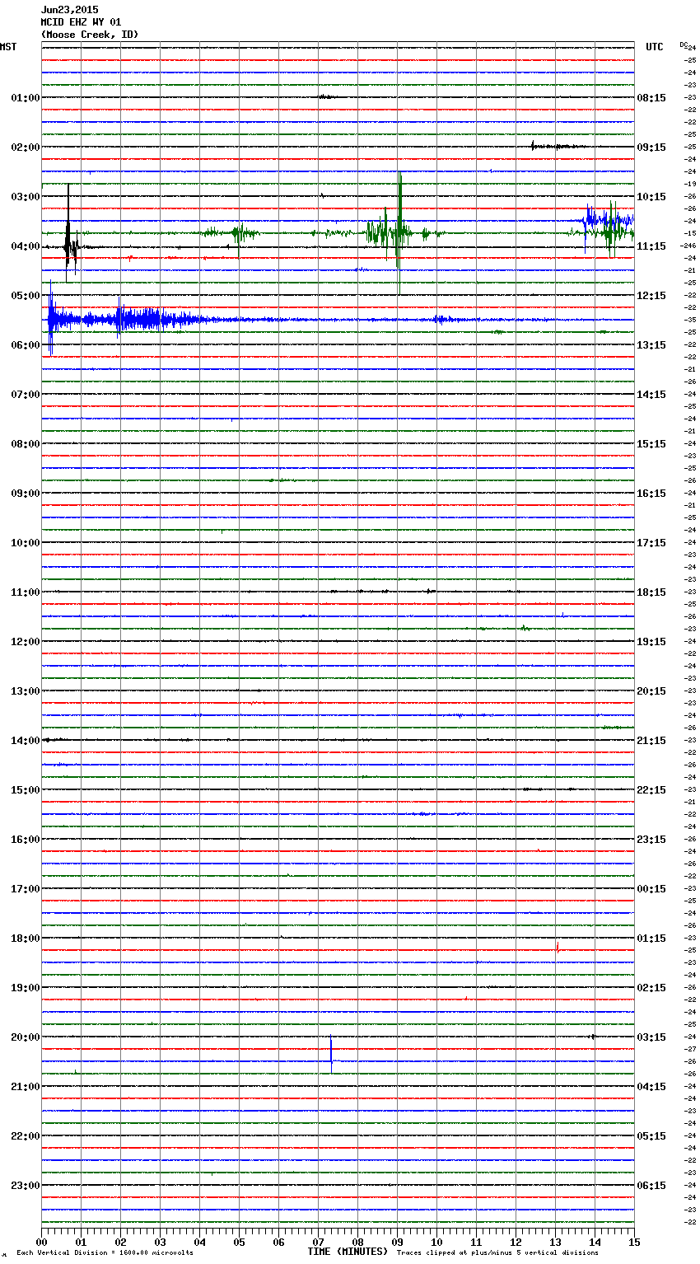The image size is (700, 1264).
Task: Click the large blue event onset after 05:00
Action: (x=51, y=318)
